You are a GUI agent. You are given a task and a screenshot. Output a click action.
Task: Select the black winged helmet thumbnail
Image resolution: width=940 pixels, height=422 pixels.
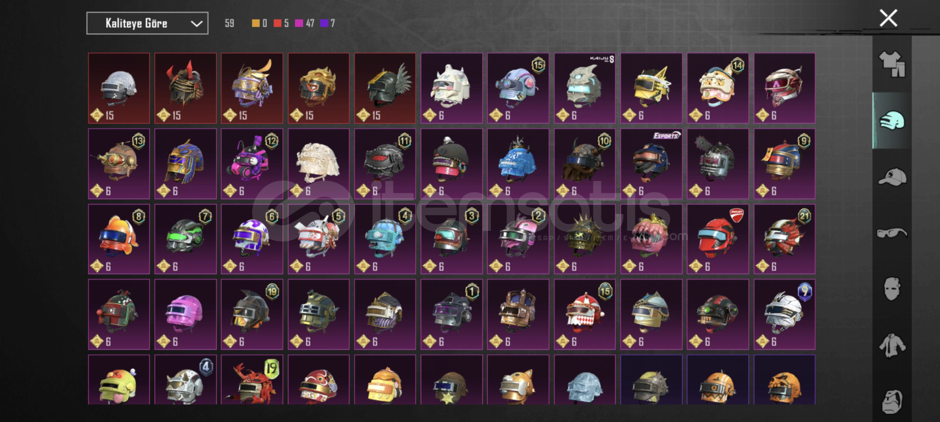point(385,88)
